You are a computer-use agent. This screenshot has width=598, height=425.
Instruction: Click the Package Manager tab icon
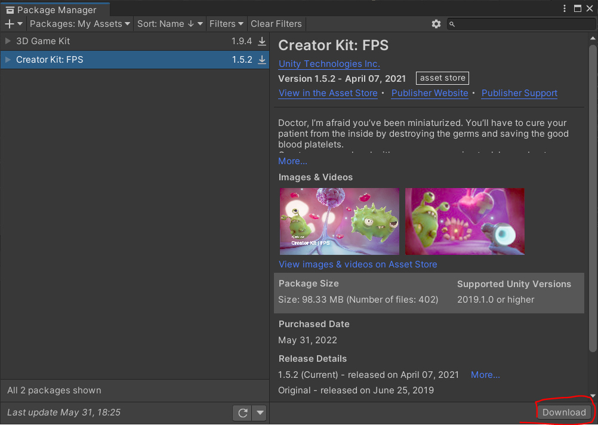pos(10,10)
